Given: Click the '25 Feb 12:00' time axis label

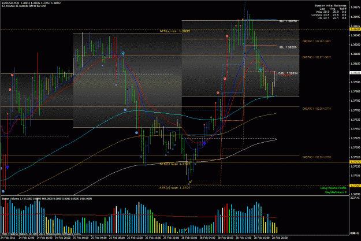Looking at the screenshot, I should [135, 238].
